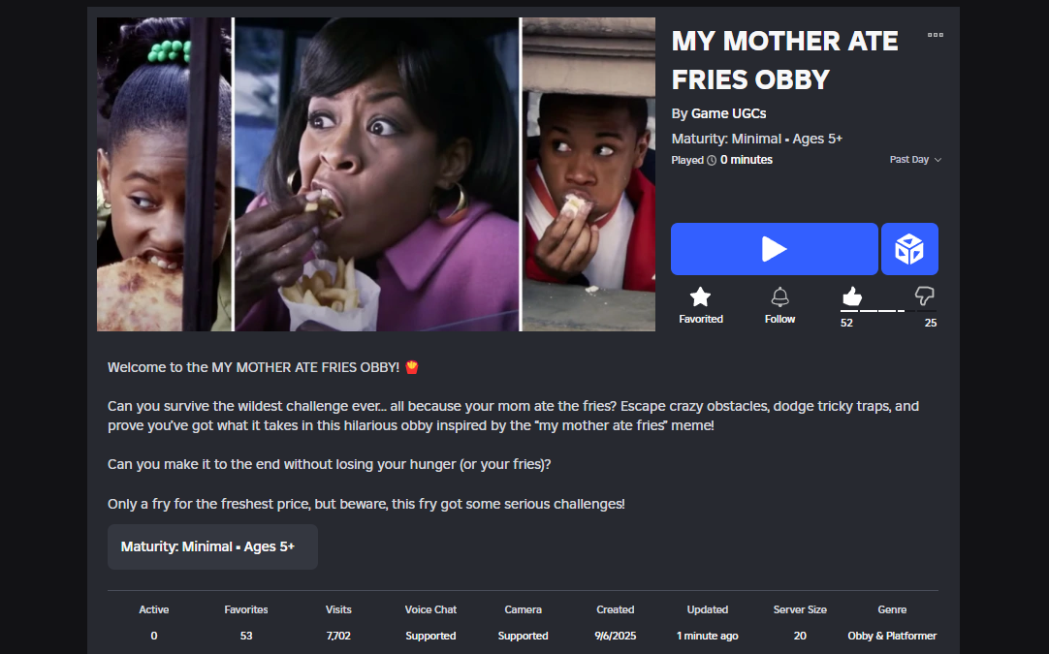Open the experience in Studio via the cube icon
This screenshot has width=1049, height=654.
pyautogui.click(x=909, y=249)
